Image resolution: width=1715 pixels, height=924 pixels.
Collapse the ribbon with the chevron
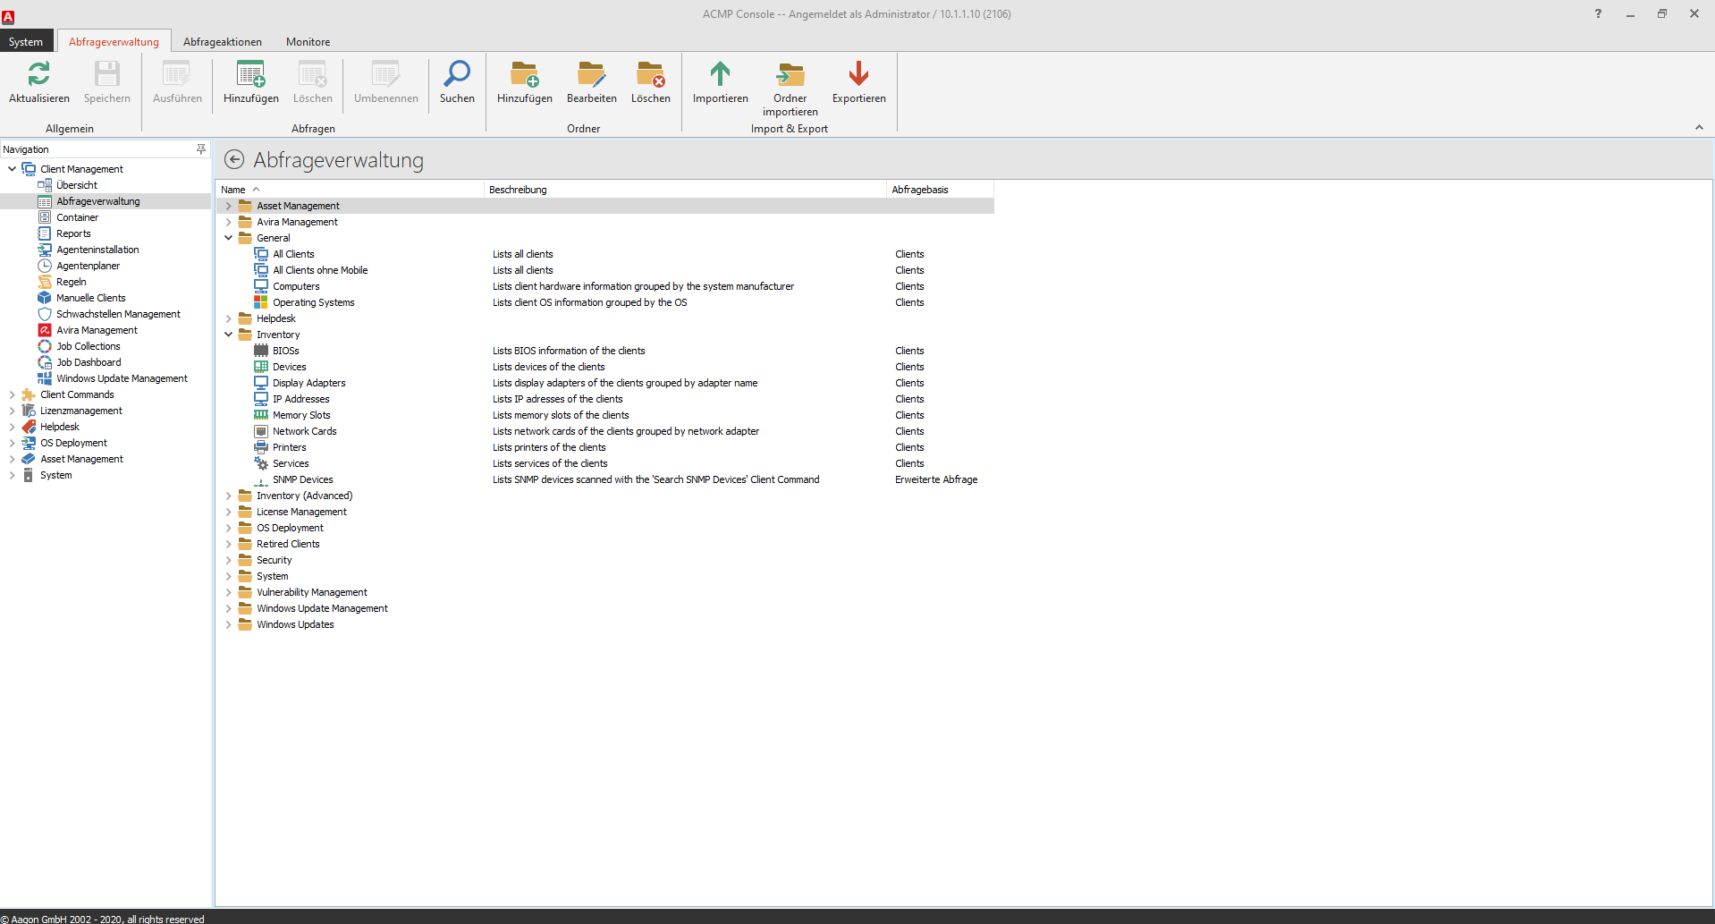[x=1699, y=128]
